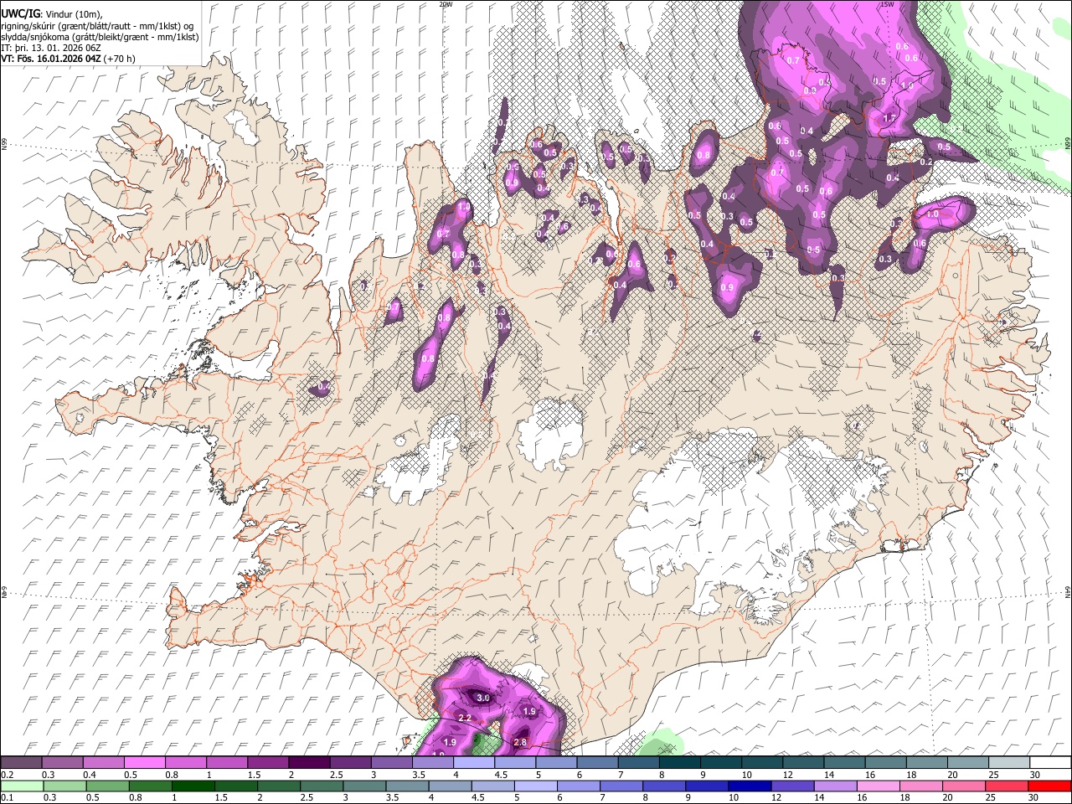Click the '2.5' label on the rain scale
Screen dimensions: 1072x804
click(307, 798)
